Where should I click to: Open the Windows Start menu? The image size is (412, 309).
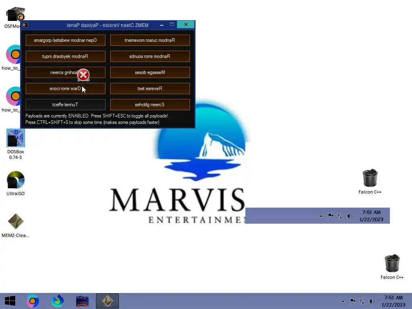click(x=10, y=301)
